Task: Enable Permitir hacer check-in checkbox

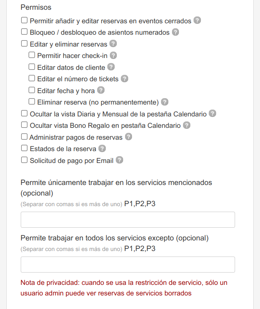Action: click(x=32, y=55)
